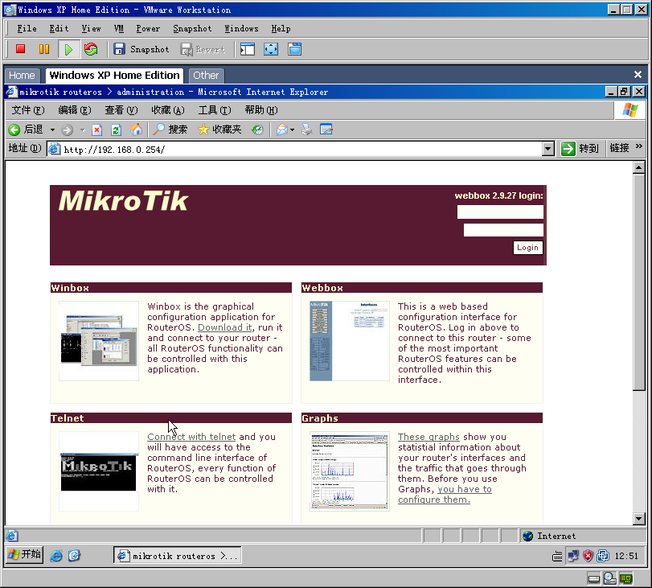Click the VMware orange Suspend button
This screenshot has height=588, width=652.
pos(43,49)
